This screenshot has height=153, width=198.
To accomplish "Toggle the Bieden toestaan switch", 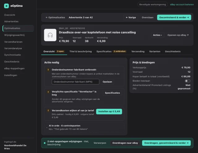I will coord(187,81).
